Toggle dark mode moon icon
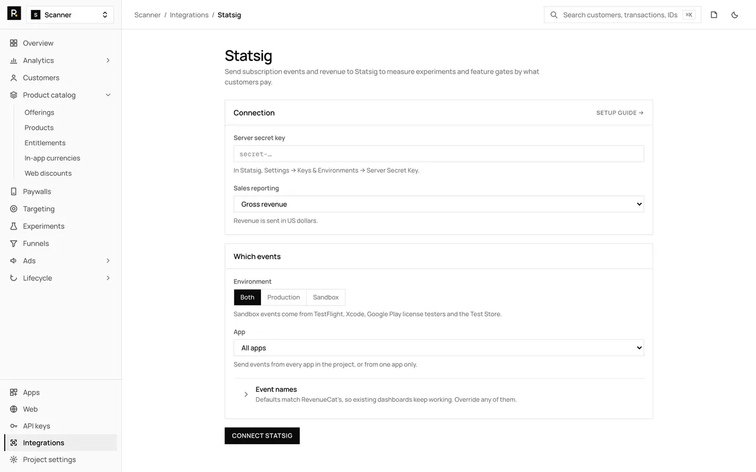The image size is (756, 472). [735, 15]
